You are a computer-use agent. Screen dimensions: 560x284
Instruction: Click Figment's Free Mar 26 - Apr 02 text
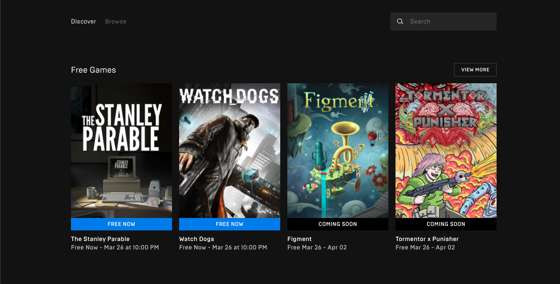(x=317, y=247)
